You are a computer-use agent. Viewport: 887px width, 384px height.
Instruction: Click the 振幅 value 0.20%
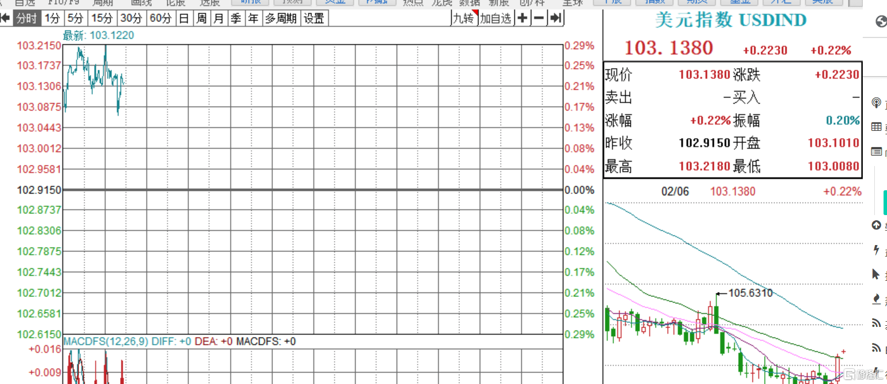pos(843,121)
